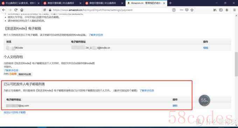Click 编辑 in the Kindle email row
The image size is (238, 128).
205,48
